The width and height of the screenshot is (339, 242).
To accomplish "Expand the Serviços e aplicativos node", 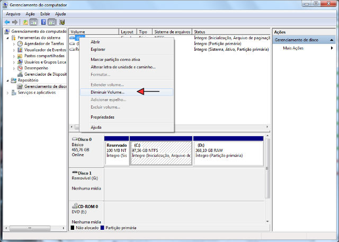I will pyautogui.click(x=7, y=93).
